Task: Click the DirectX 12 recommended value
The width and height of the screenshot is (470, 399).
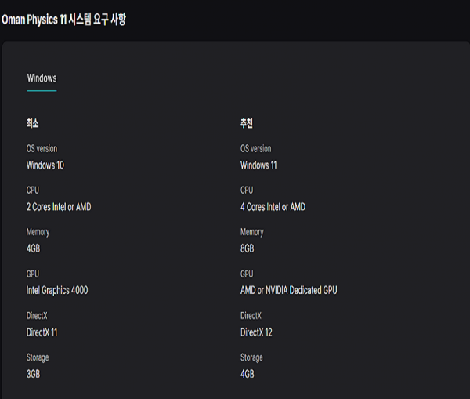Action: coord(257,332)
